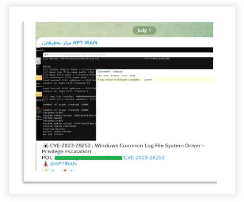Click inside the Notepad text area
This screenshot has height=202, width=244.
[x=155, y=110]
